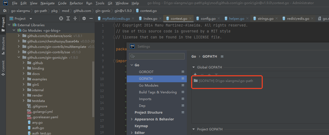Click the project-level marker beside Project Structure
The width and height of the screenshot is (329, 135).
pyautogui.click(x=183, y=113)
